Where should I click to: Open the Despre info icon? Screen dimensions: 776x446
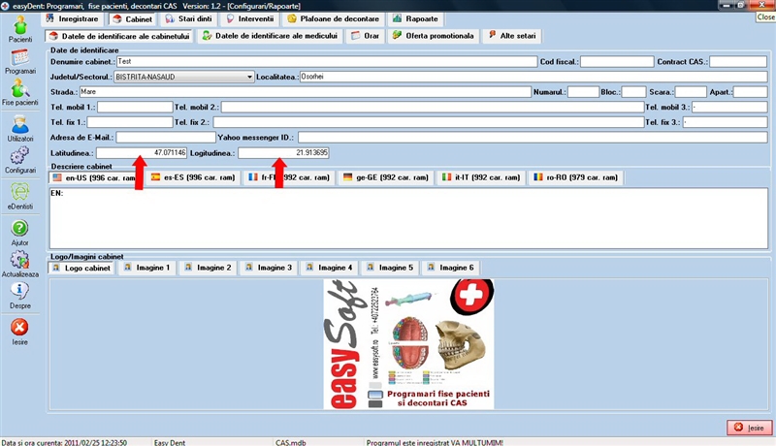pyautogui.click(x=19, y=294)
